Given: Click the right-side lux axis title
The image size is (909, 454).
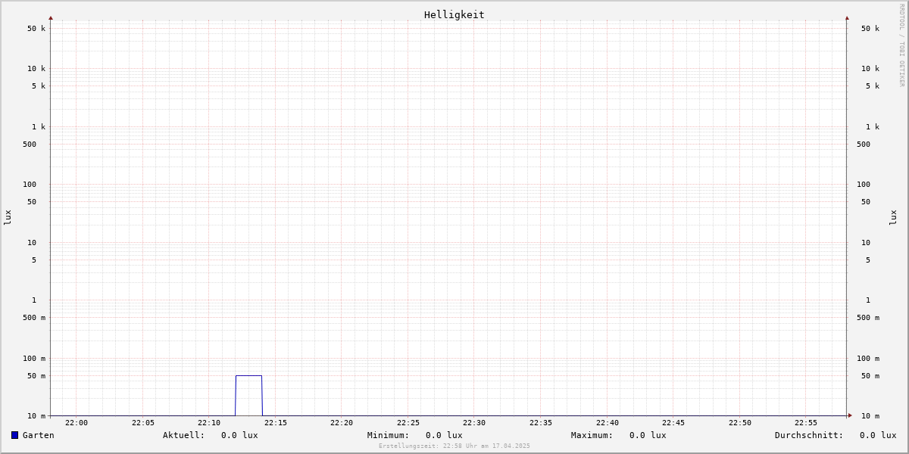Looking at the screenshot, I should click(893, 217).
